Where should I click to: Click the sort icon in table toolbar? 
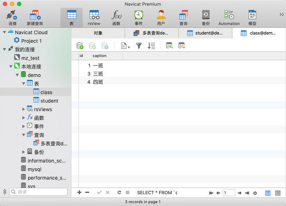click(x=151, y=46)
